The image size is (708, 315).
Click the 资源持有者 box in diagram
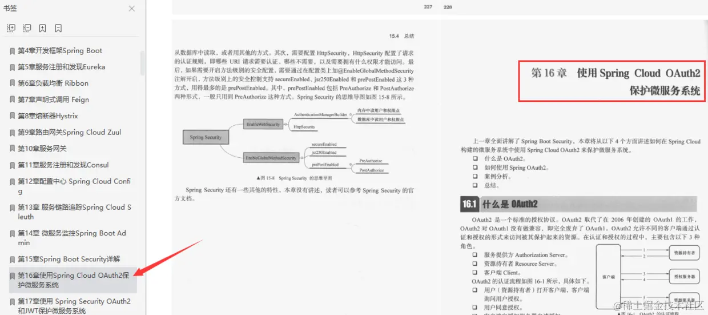[x=684, y=252]
